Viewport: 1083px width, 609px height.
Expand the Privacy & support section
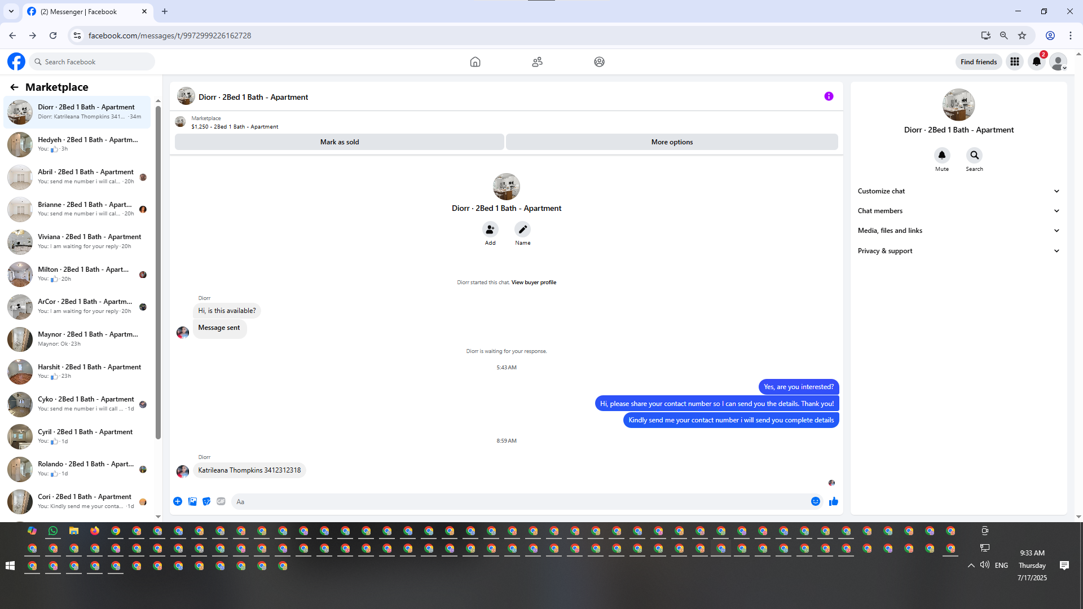tap(959, 251)
